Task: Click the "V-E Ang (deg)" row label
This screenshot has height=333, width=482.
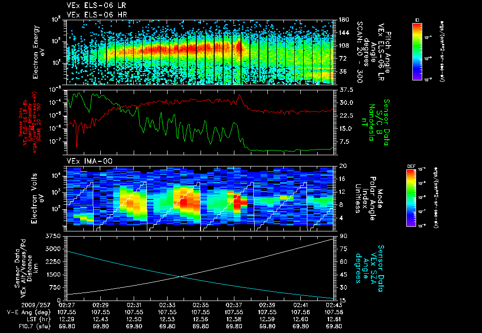Action: coord(29,312)
